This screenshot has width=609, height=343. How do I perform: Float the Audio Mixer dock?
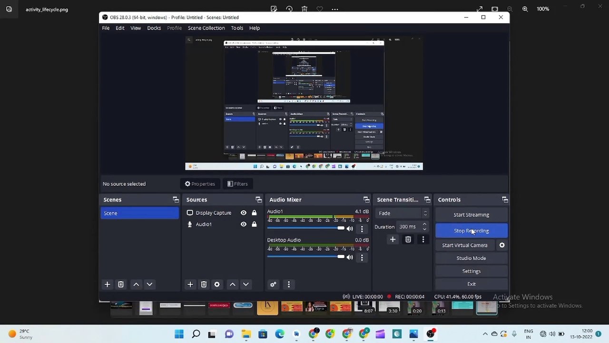[366, 200]
